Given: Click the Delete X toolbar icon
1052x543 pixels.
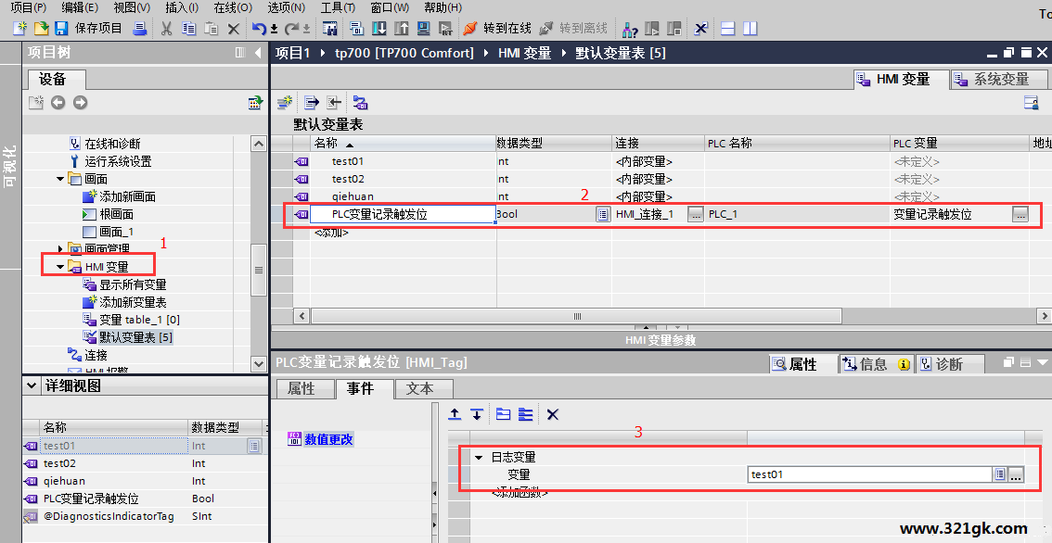Looking at the screenshot, I should point(234,29).
